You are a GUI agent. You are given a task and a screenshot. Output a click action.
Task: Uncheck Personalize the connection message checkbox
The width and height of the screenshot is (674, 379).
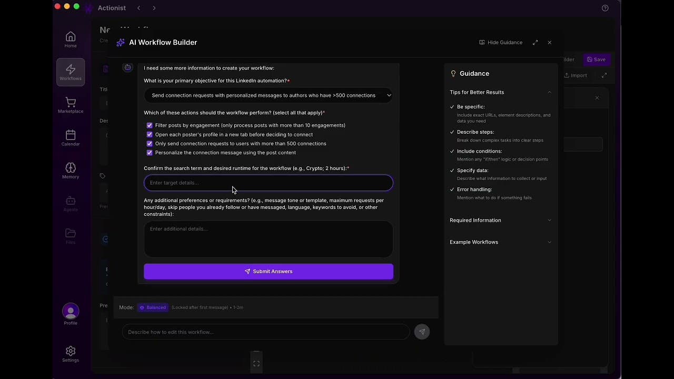tap(150, 153)
